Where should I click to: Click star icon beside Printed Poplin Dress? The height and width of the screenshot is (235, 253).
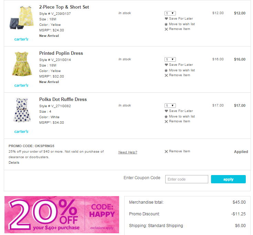[x=166, y=70]
